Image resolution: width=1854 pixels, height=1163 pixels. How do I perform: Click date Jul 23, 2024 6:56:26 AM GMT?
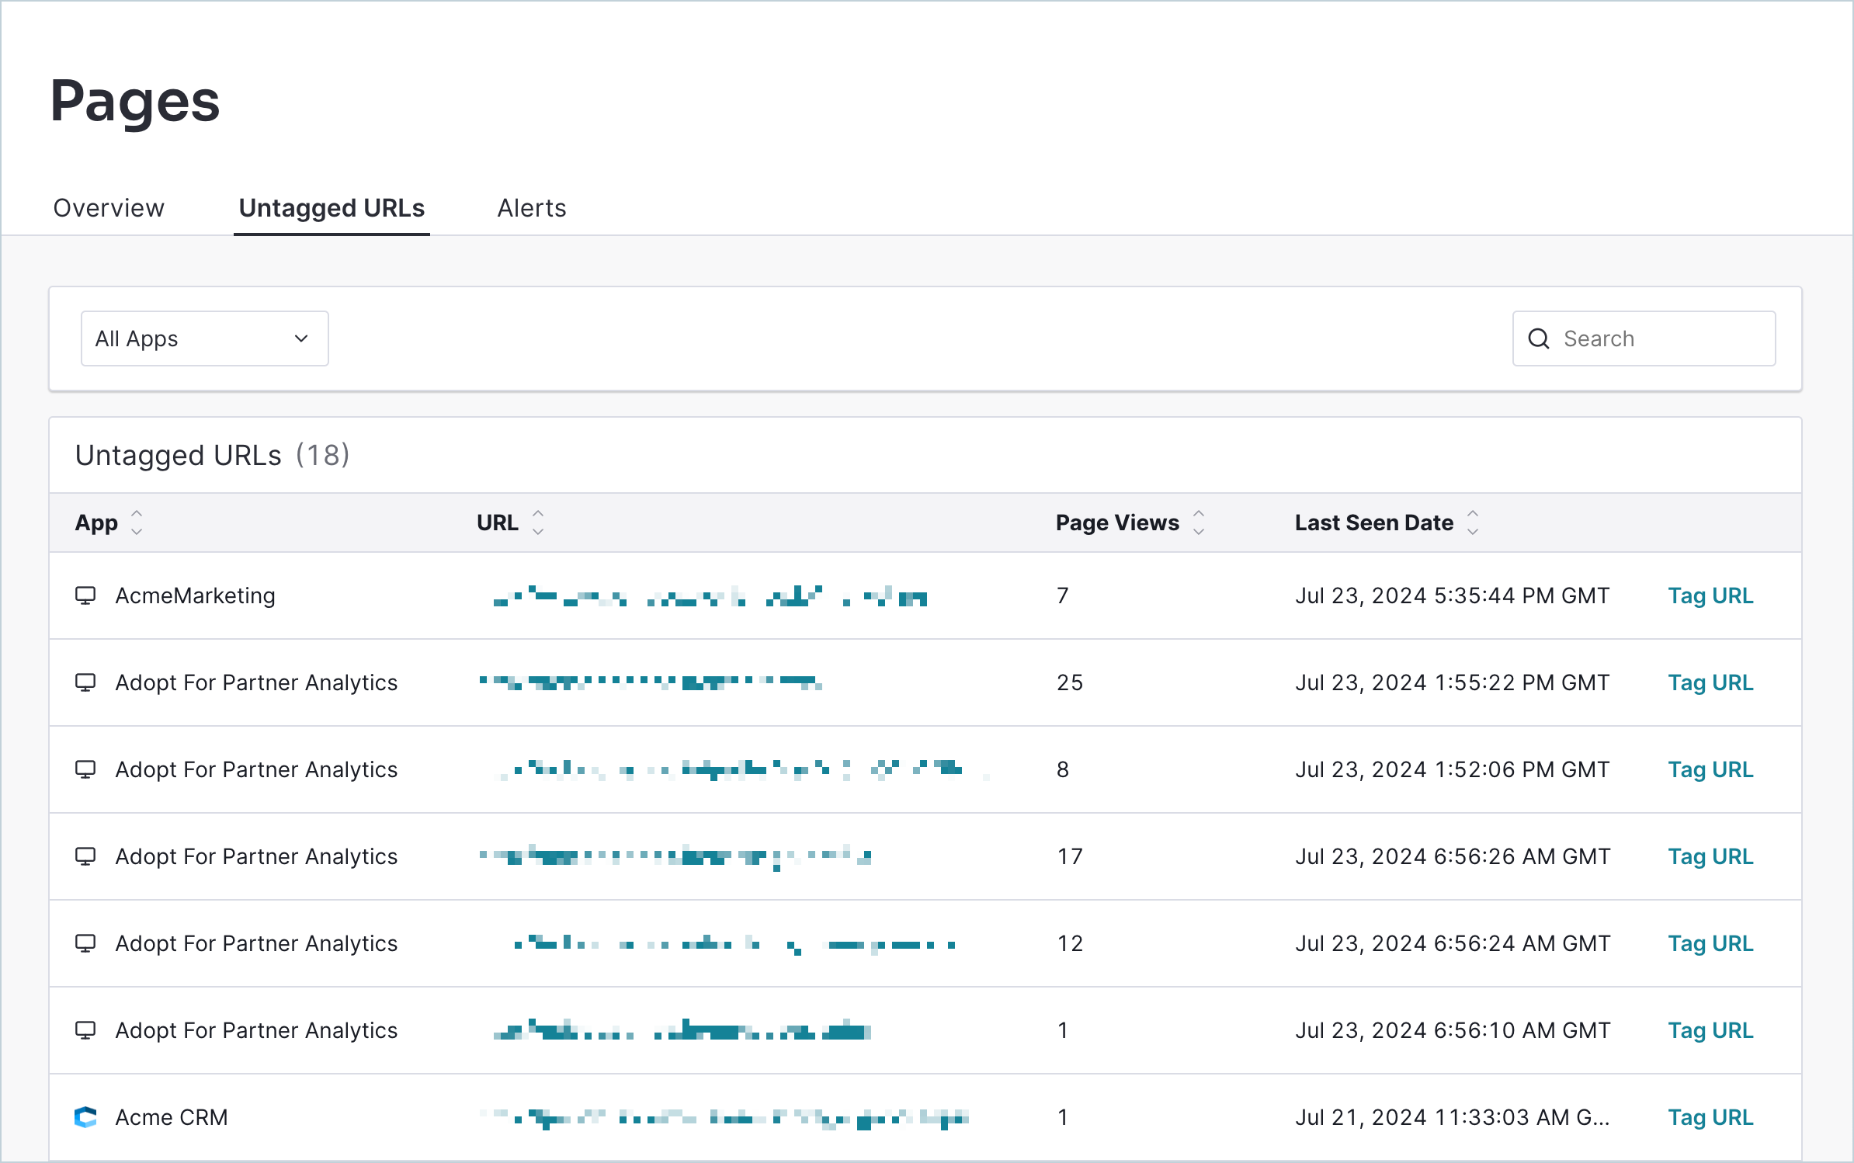pyautogui.click(x=1452, y=856)
